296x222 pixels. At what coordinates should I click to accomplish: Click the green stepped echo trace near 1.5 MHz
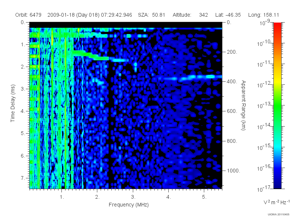[x=91, y=55]
